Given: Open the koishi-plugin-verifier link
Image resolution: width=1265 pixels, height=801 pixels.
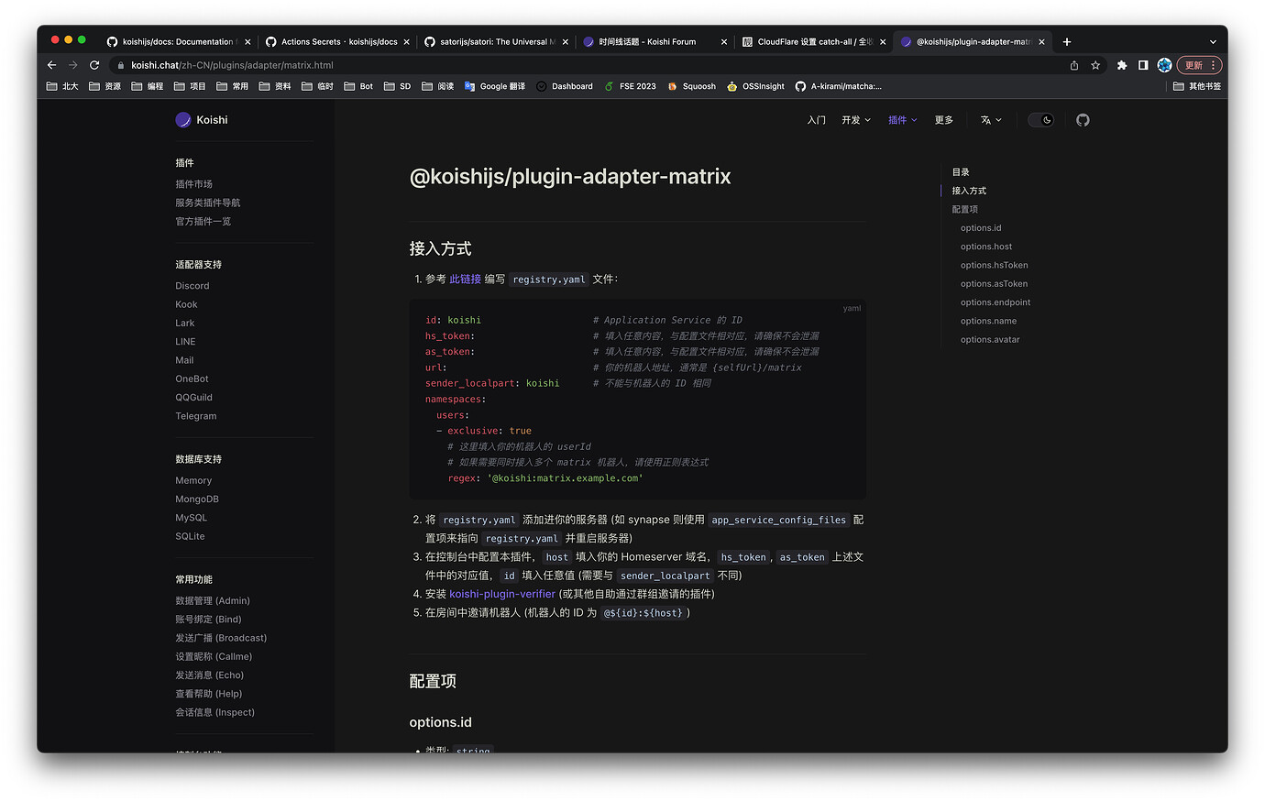Looking at the screenshot, I should (502, 594).
